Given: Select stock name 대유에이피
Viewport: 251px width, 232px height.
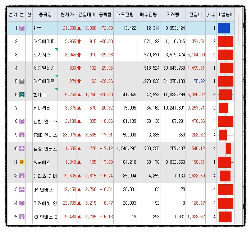Looking at the screenshot, I should (x=44, y=41).
